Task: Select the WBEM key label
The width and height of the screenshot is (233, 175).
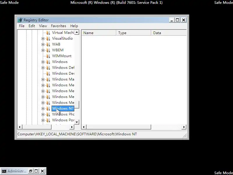Action: (58, 50)
